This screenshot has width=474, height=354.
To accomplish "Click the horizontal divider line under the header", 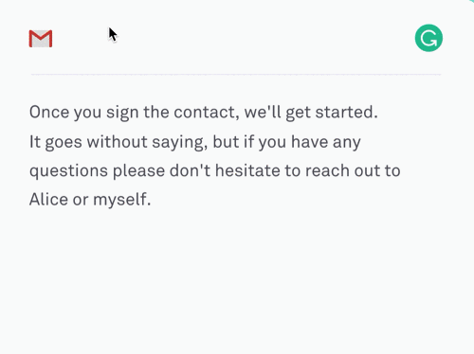I will (236, 75).
